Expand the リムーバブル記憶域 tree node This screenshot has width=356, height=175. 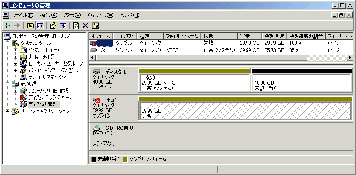pyautogui.click(x=15, y=91)
